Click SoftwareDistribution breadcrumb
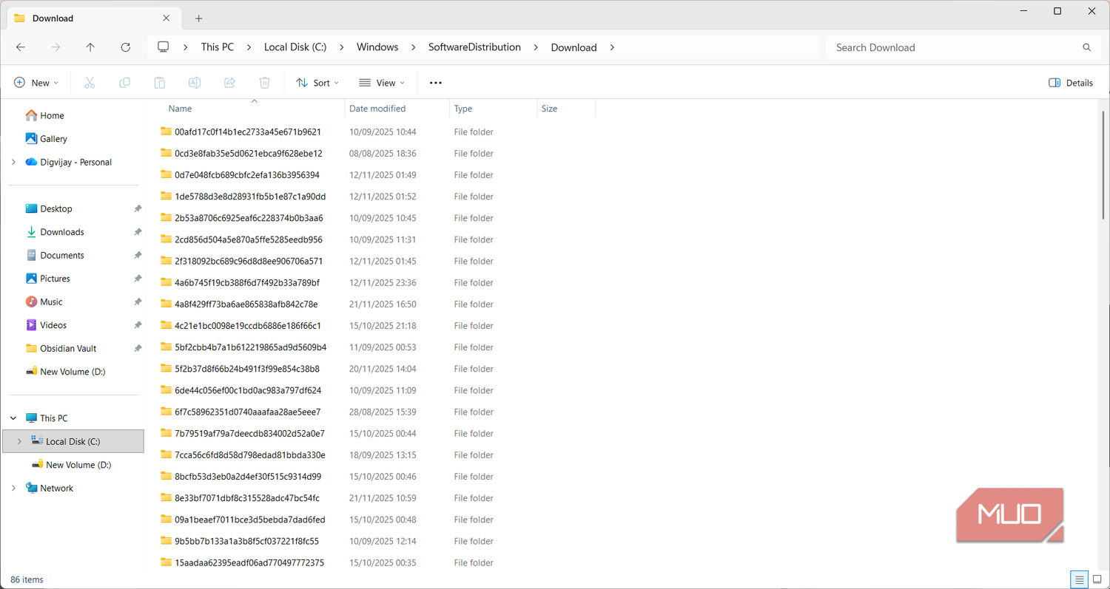This screenshot has width=1110, height=589. click(x=474, y=47)
